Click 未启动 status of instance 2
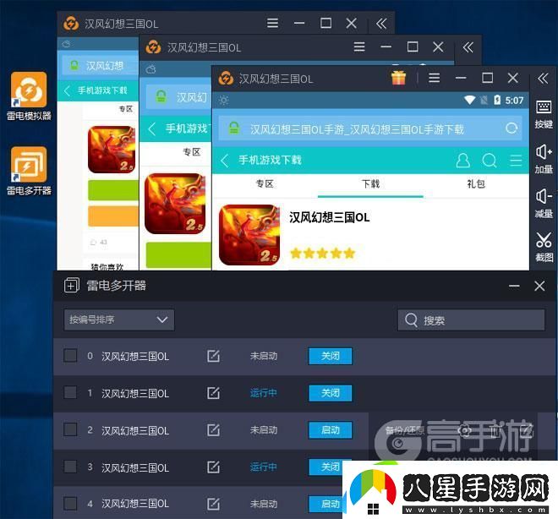 pos(263,430)
